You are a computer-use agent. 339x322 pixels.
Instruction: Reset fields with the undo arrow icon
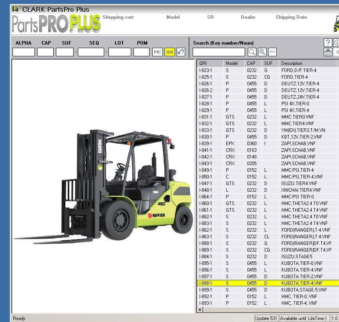pyautogui.click(x=180, y=52)
